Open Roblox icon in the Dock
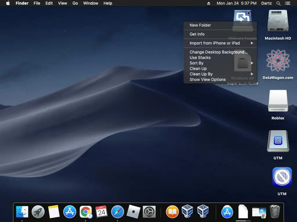The image size is (297, 222). pyautogui.click(x=133, y=212)
